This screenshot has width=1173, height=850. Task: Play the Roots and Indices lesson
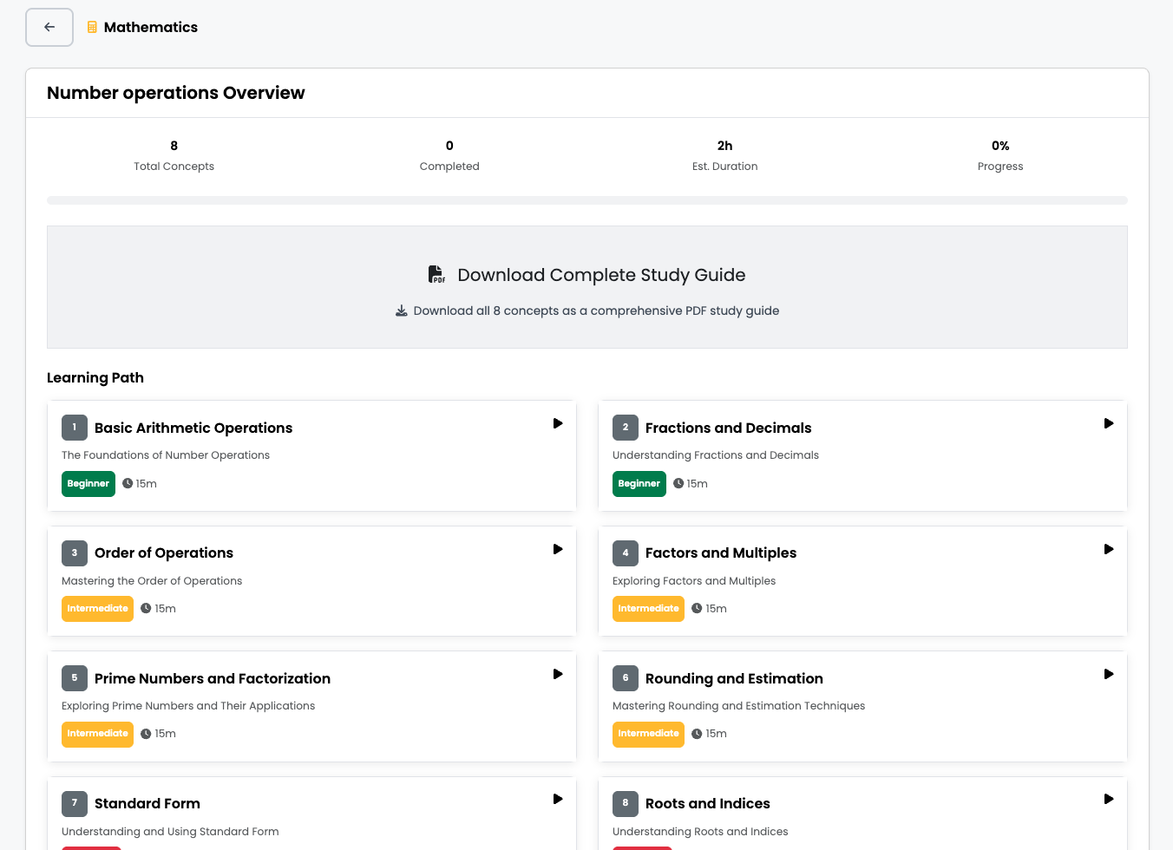(1108, 799)
